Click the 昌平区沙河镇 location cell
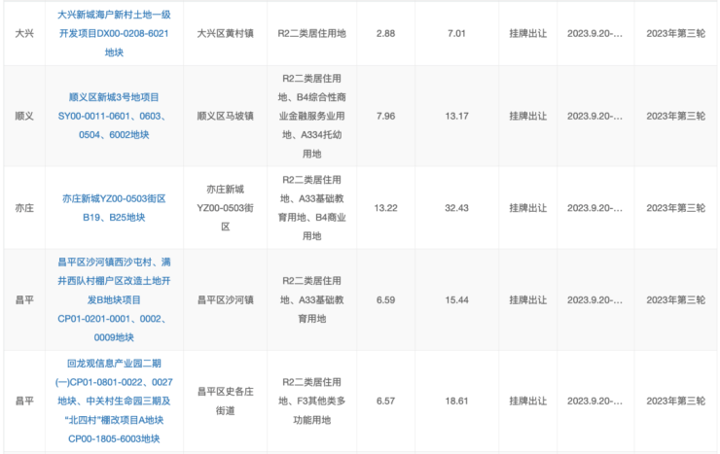 225,299
